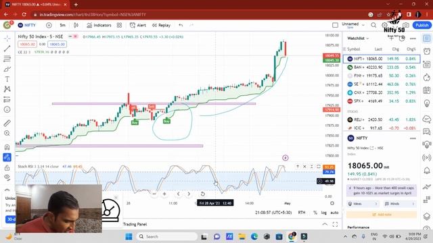The image size is (433, 243).
Task: Sort watchlist by Chg% column
Action: tap(411, 49)
